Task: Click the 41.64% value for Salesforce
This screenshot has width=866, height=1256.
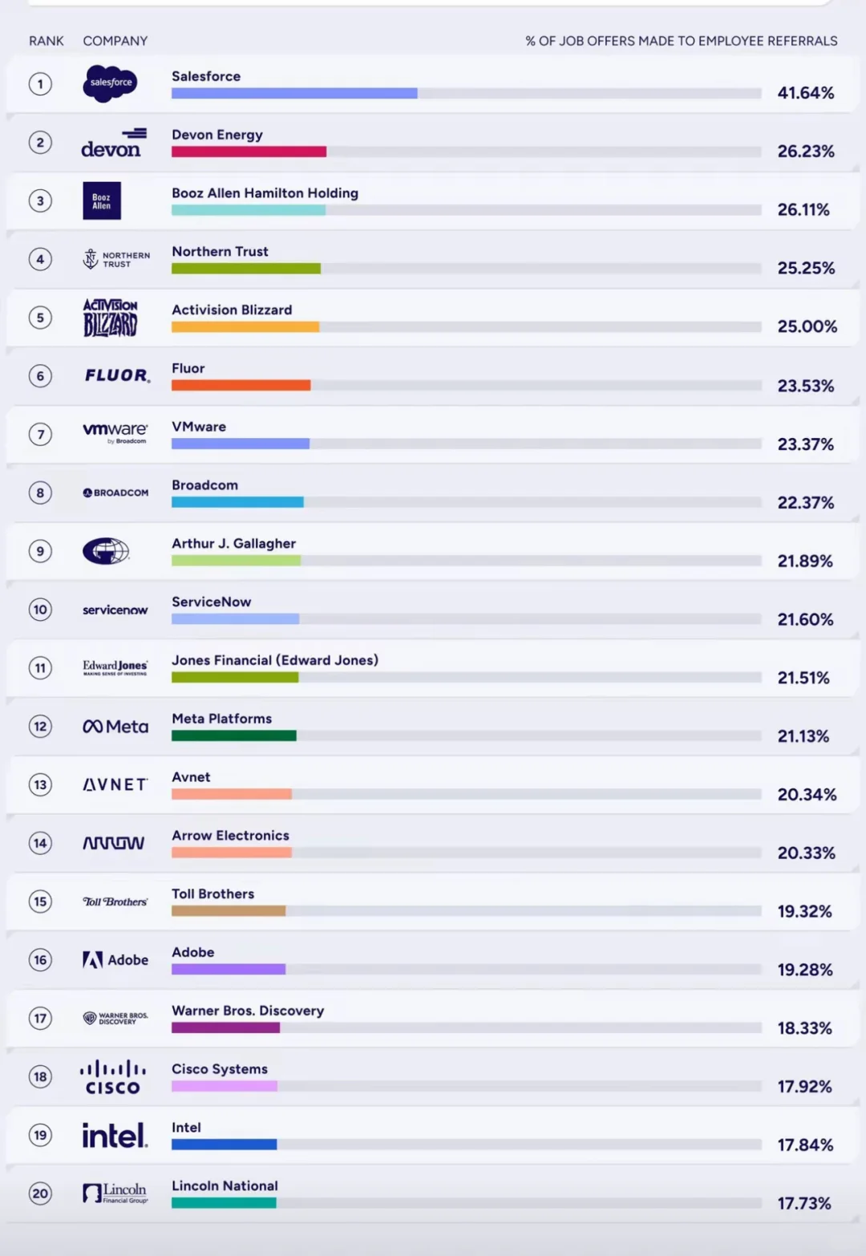Action: [x=806, y=93]
